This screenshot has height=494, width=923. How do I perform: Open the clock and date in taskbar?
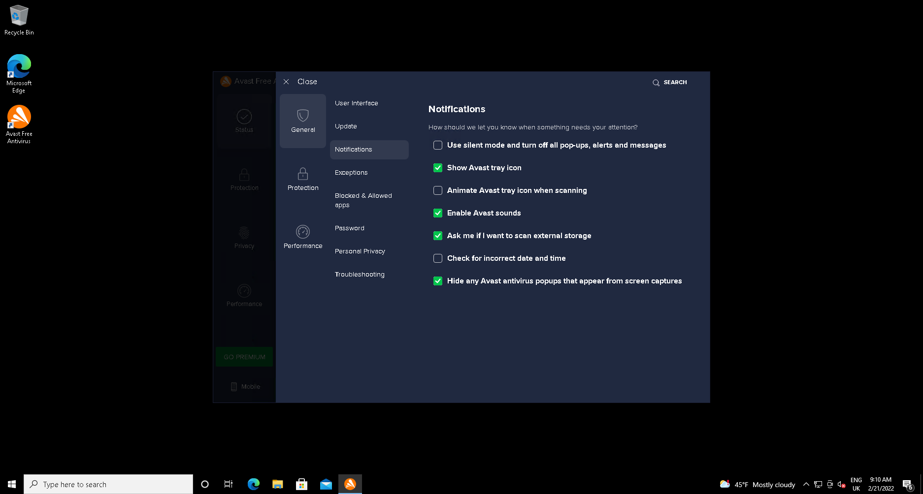point(881,484)
